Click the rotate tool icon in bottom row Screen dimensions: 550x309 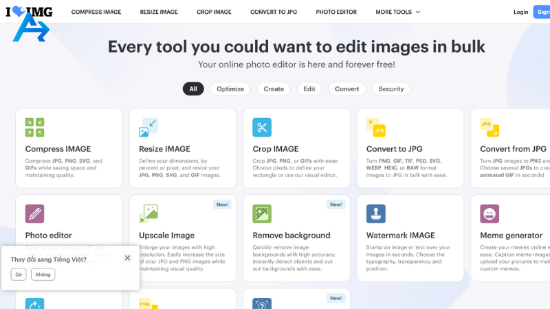point(35,304)
